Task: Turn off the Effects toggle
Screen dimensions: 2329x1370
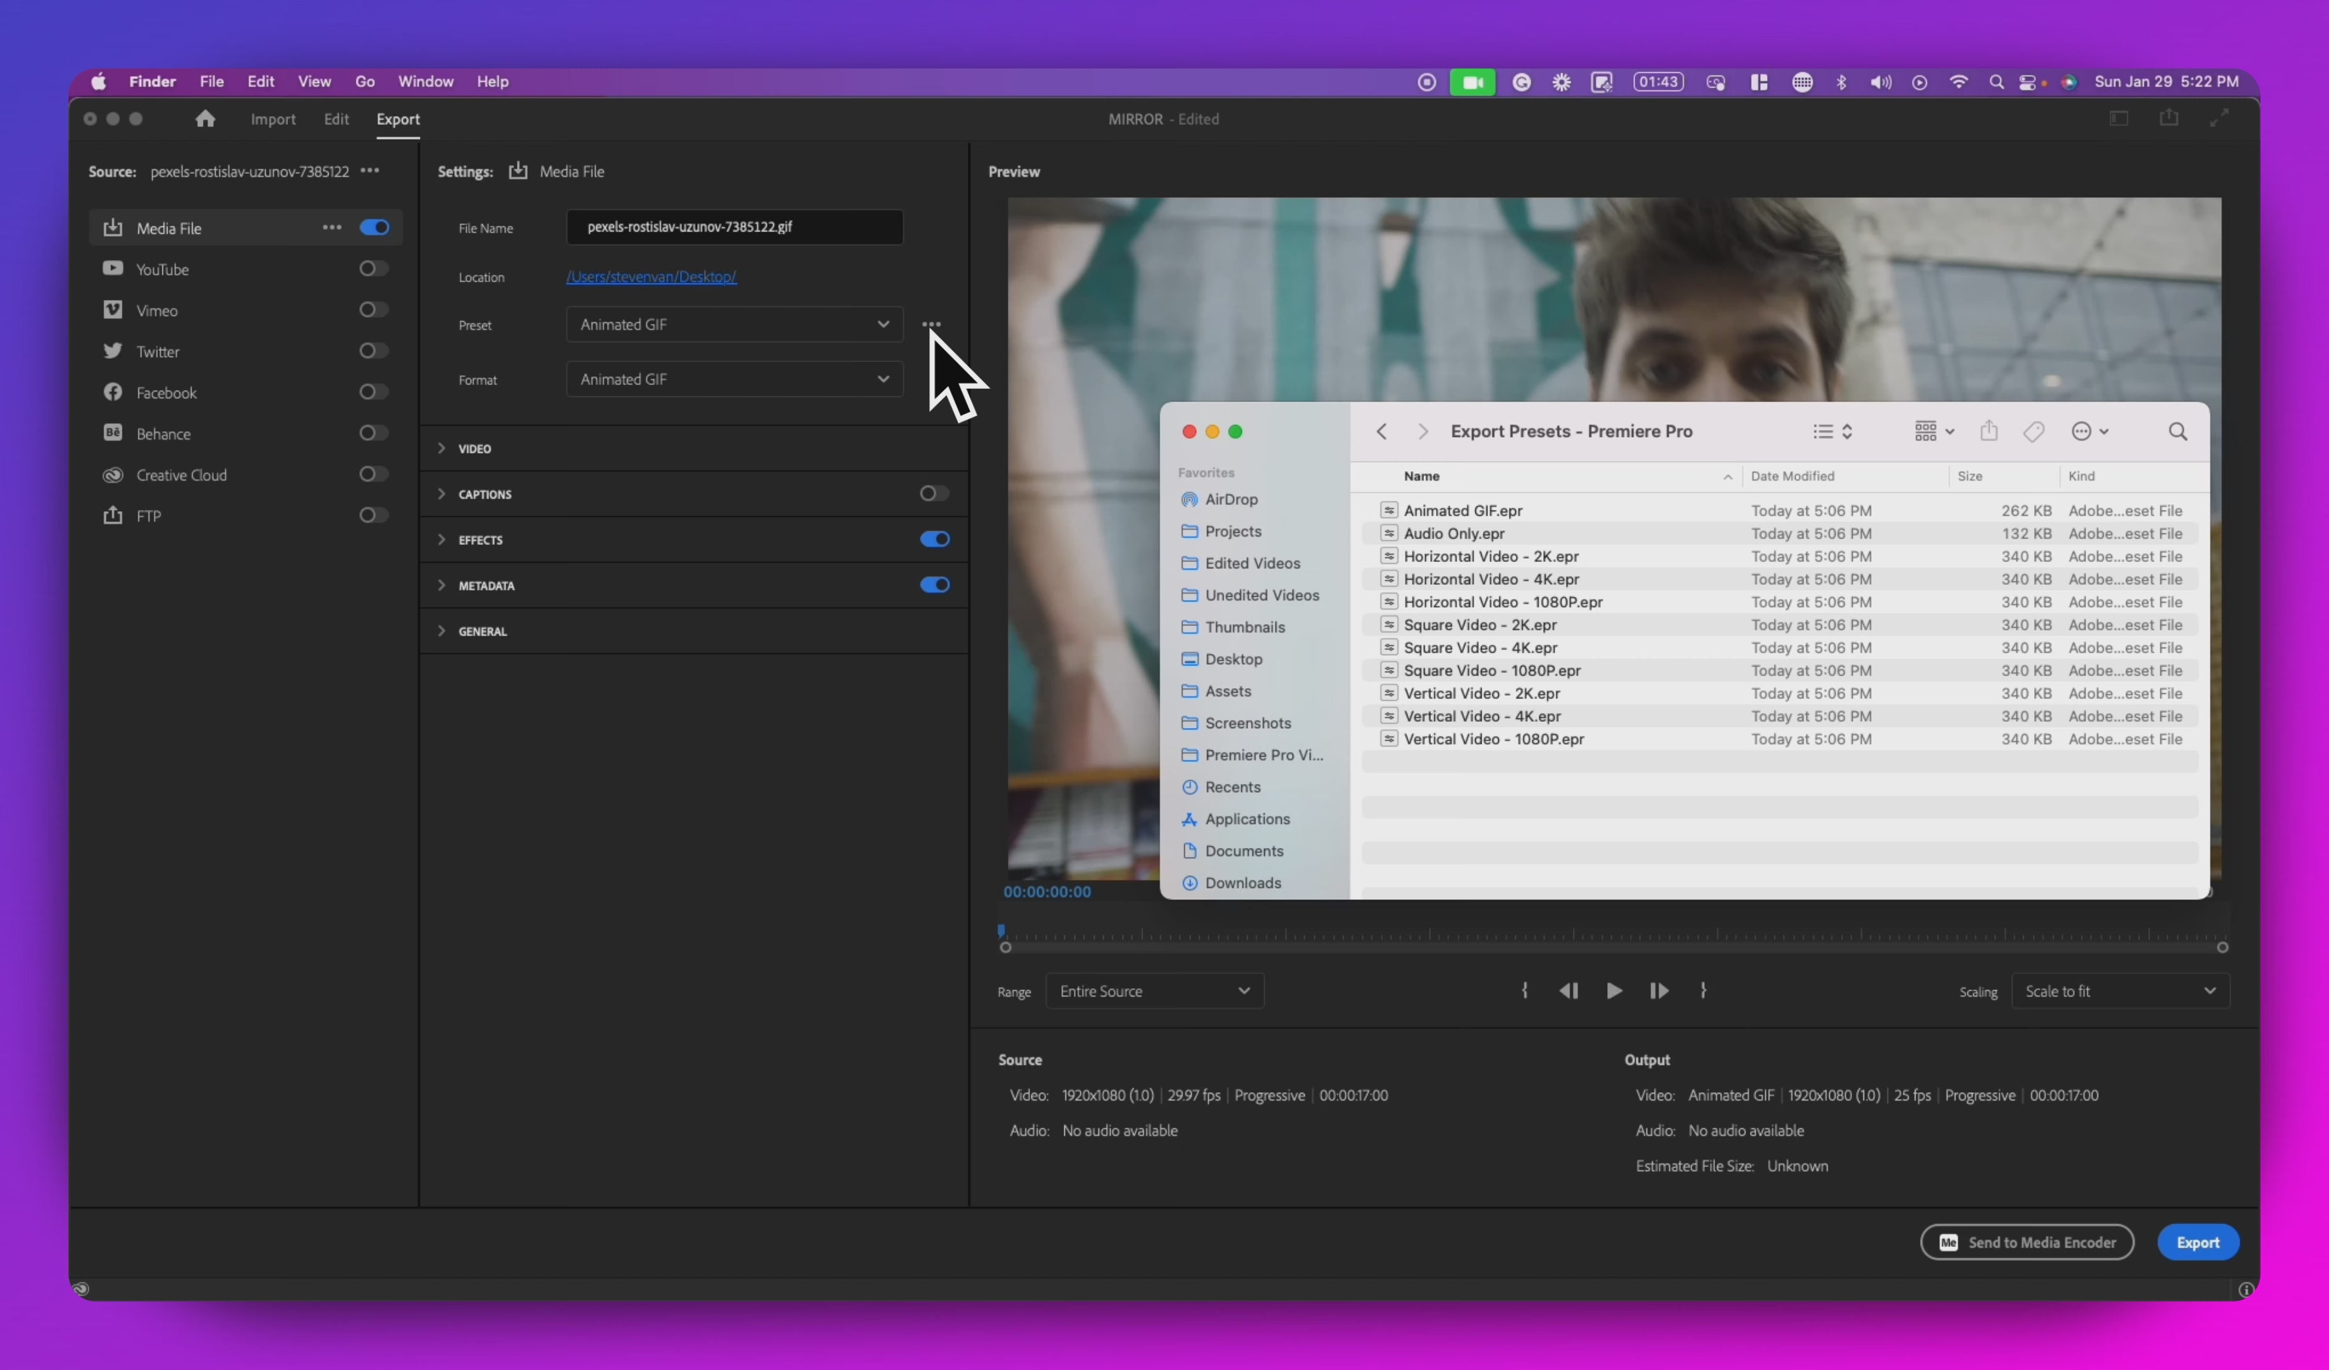Action: pyautogui.click(x=934, y=540)
